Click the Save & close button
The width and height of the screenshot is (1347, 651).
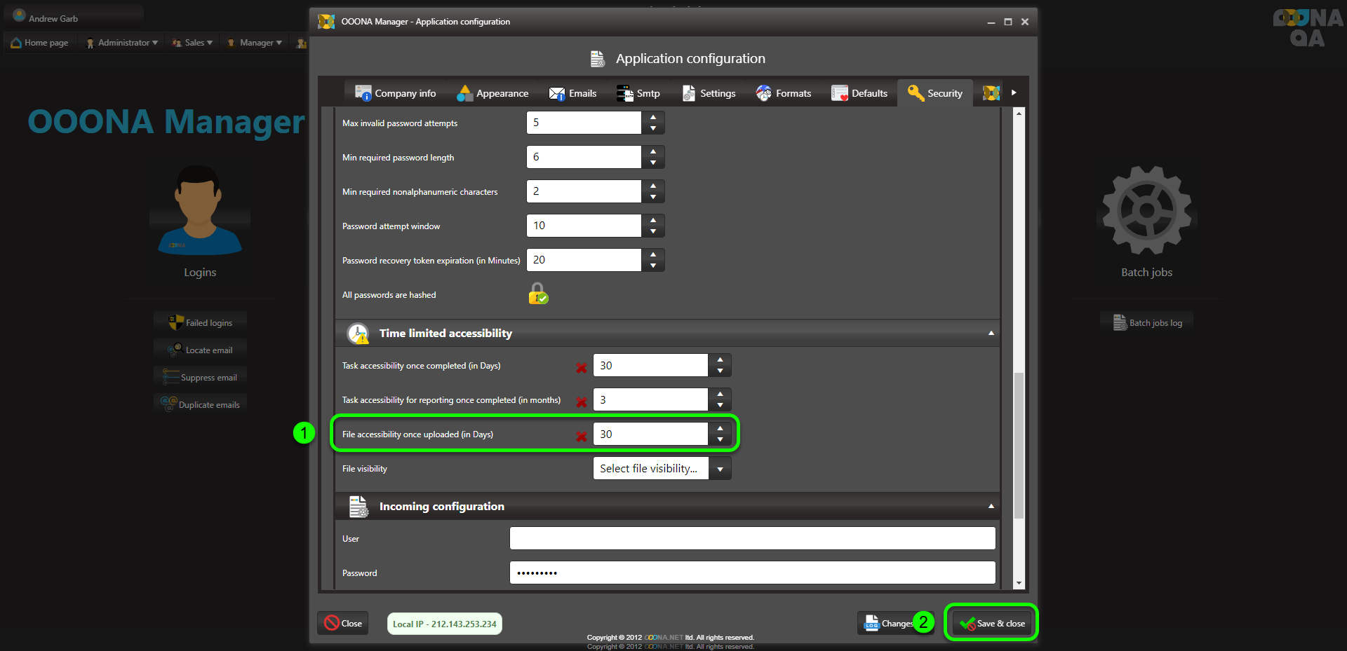click(x=992, y=623)
